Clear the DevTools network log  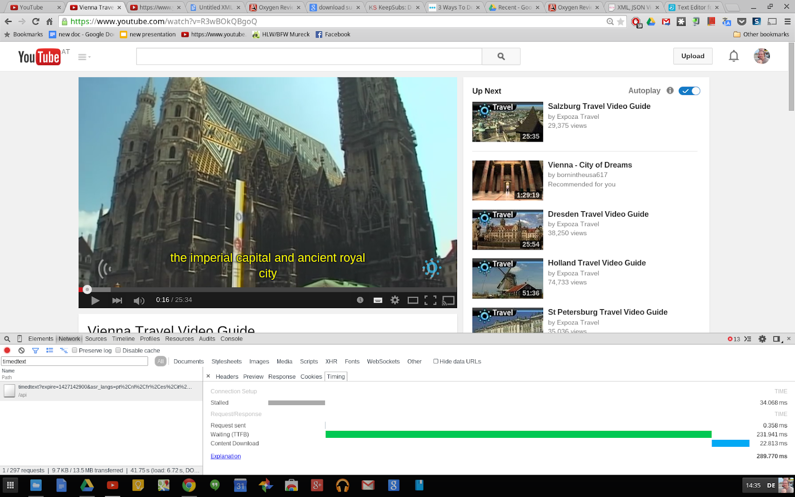pos(21,350)
